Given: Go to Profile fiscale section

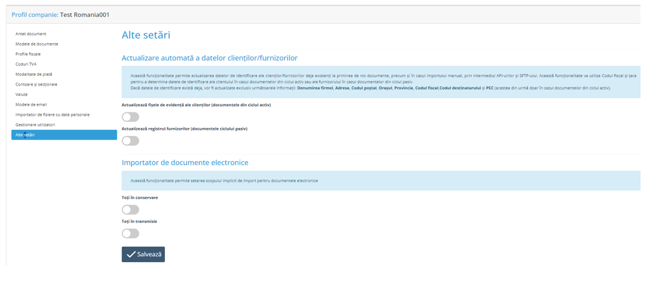Looking at the screenshot, I should click(28, 54).
